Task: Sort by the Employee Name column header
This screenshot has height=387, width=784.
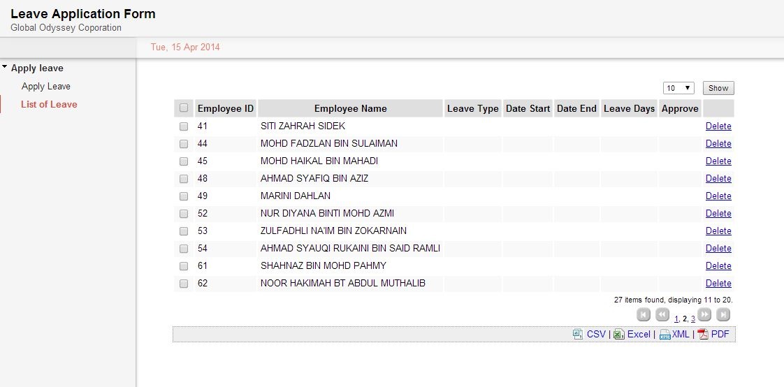Action: 350,108
